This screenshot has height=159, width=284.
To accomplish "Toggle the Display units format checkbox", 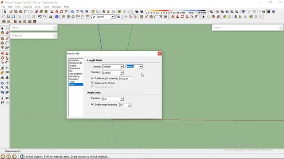I will click(92, 83).
